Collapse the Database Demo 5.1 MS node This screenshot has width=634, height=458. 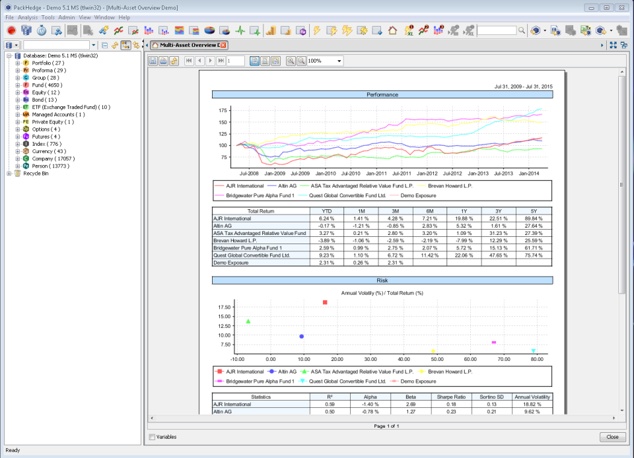coord(9,55)
